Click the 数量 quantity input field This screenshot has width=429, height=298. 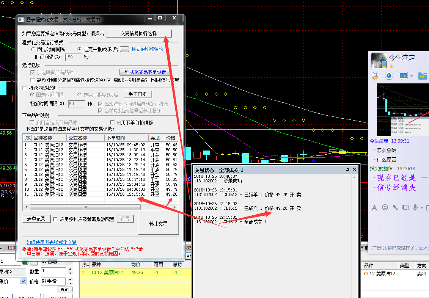point(53,271)
